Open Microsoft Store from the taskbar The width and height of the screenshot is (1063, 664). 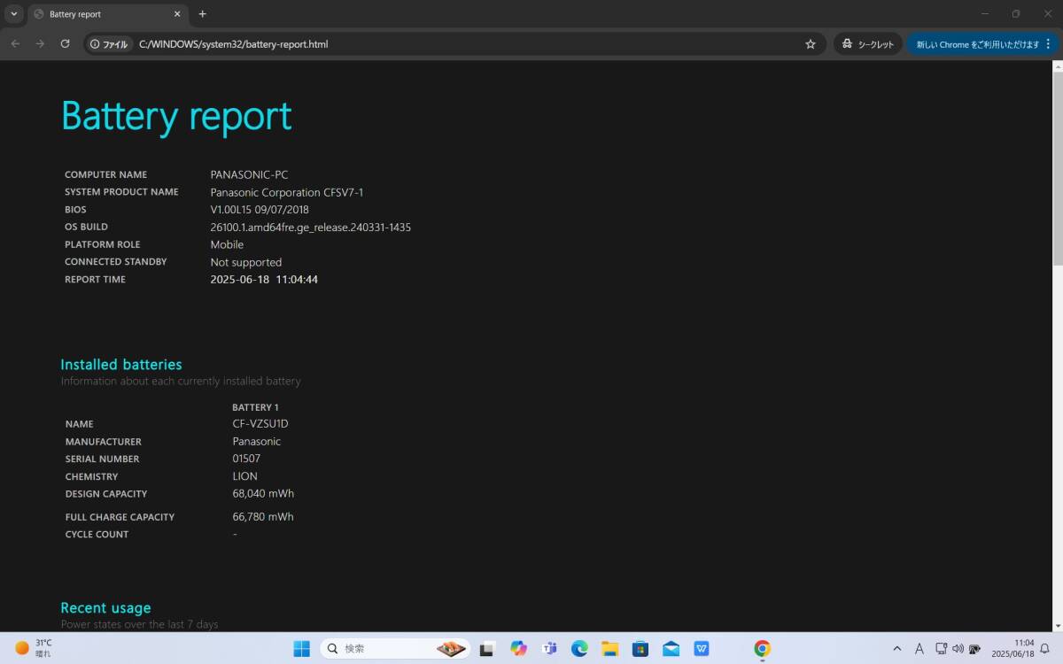coord(640,648)
